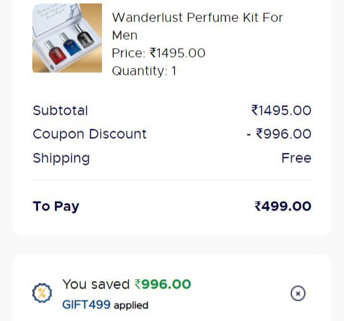Open the Wanderlust Perfume Kit product image
Screen dimensions: 344x321
[x=67, y=38]
